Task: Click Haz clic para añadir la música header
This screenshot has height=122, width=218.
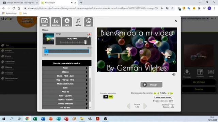Action: 67,63
